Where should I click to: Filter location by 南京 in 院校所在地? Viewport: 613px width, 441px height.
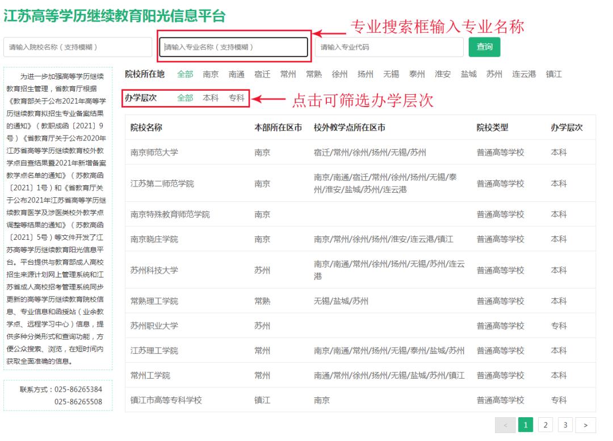click(x=211, y=74)
